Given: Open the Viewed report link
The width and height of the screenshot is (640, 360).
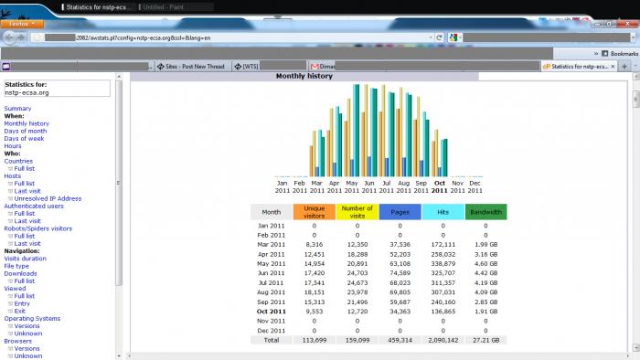Looking at the screenshot, I should pos(15,289).
